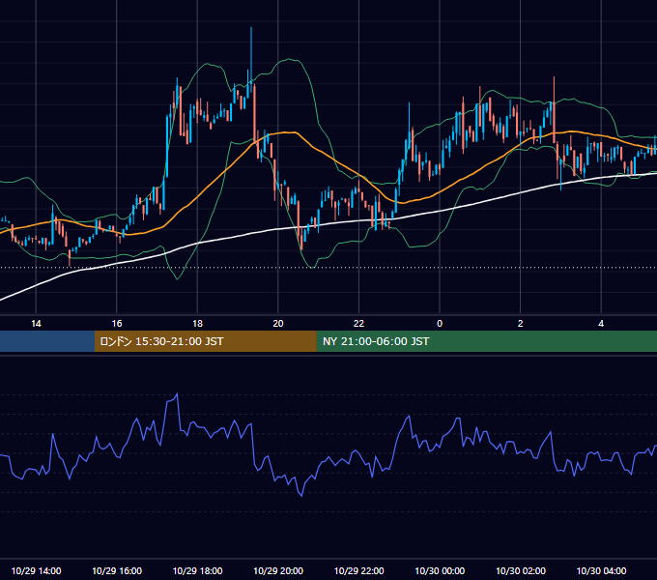Click the 10/29 14:00 time label
Image resolution: width=657 pixels, height=580 pixels.
point(36,570)
